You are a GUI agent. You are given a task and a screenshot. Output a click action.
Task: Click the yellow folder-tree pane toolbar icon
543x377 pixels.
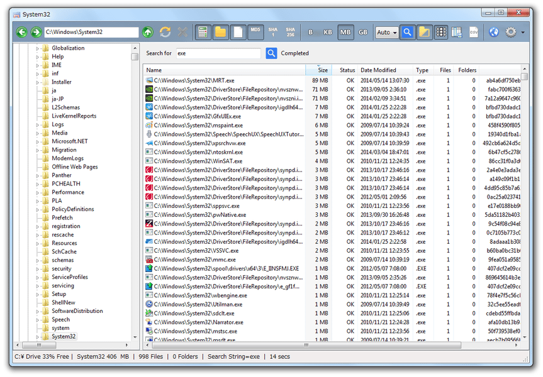pyautogui.click(x=424, y=32)
